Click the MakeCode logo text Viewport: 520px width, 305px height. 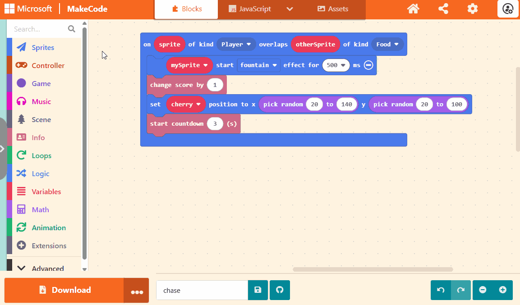coord(87,9)
